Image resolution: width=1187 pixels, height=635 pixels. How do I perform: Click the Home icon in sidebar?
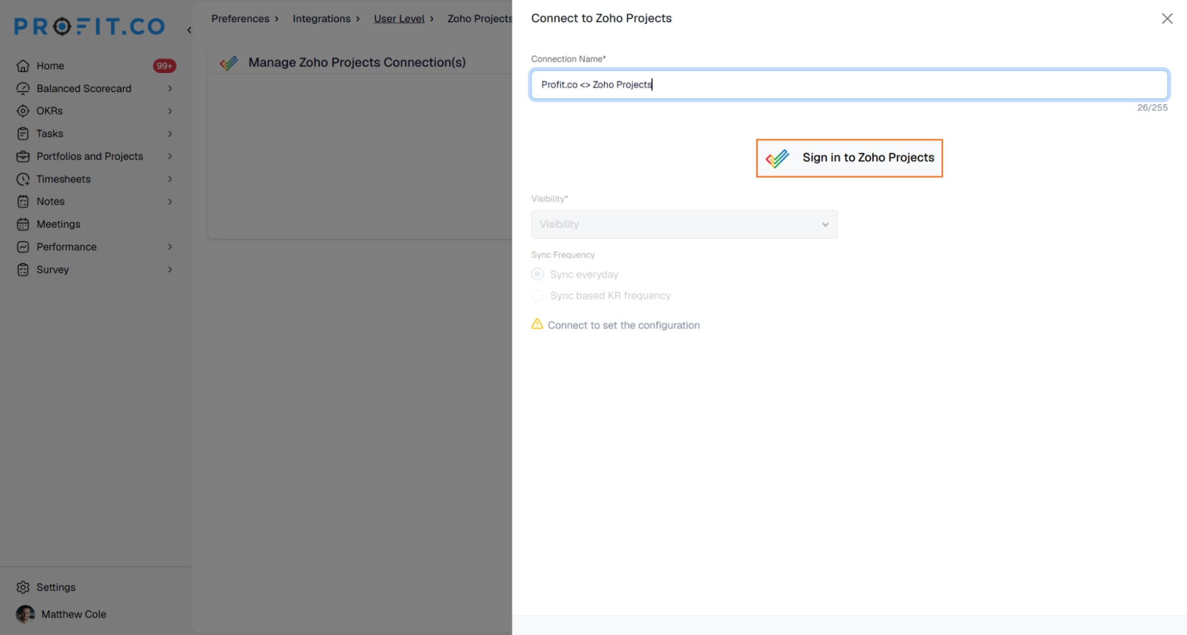(23, 66)
